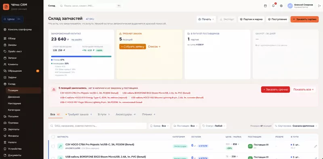This screenshot has width=323, height=159.
Task: Open the Сортировка dropdown
Action: click(296, 126)
